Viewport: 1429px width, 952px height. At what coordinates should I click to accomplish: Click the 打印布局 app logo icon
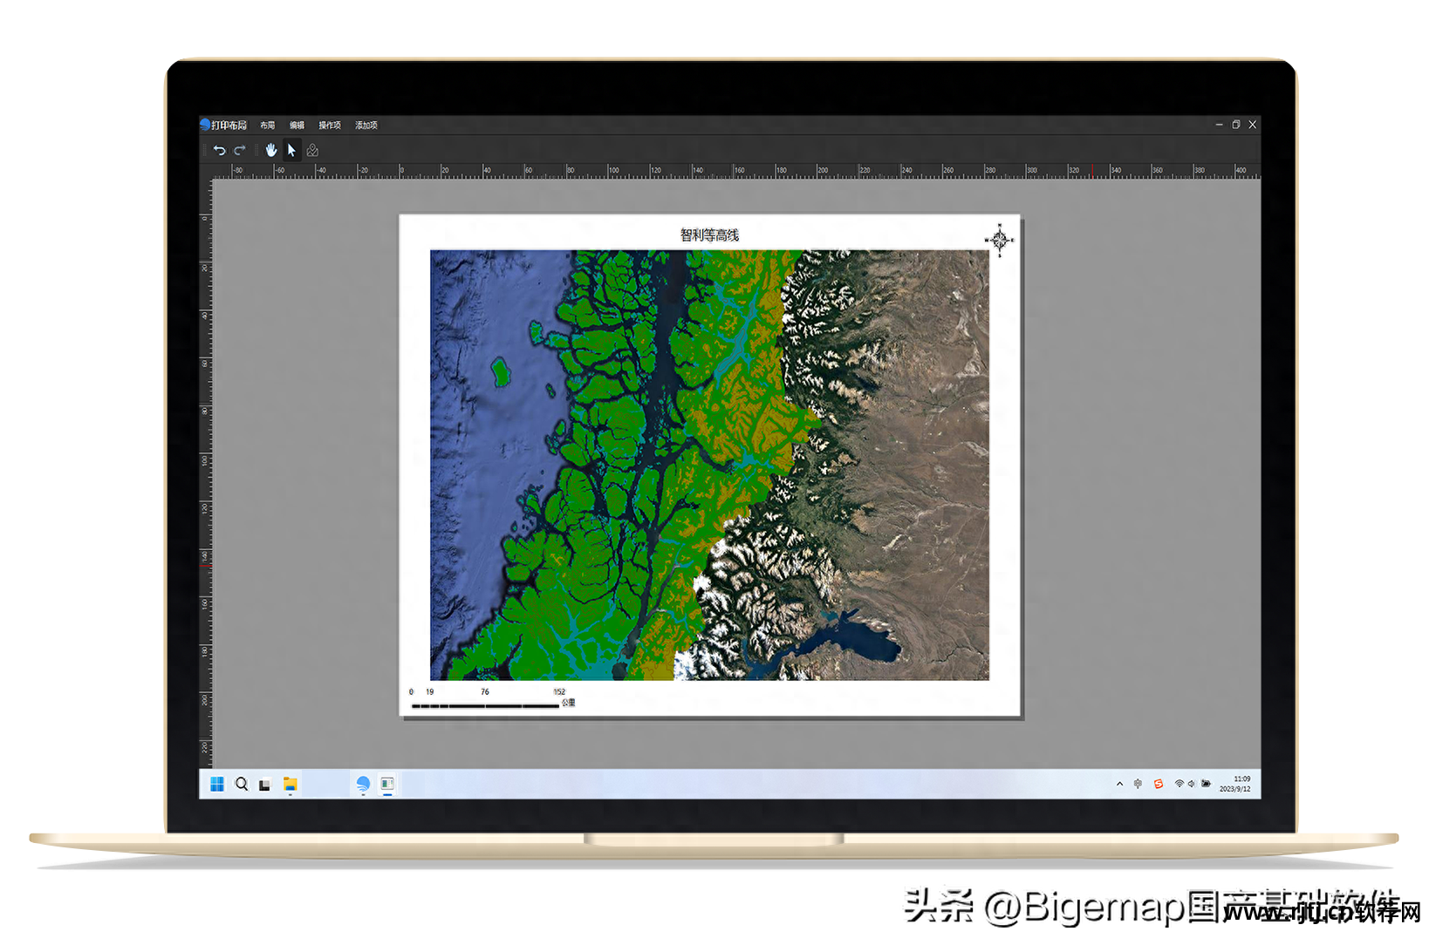tap(205, 125)
